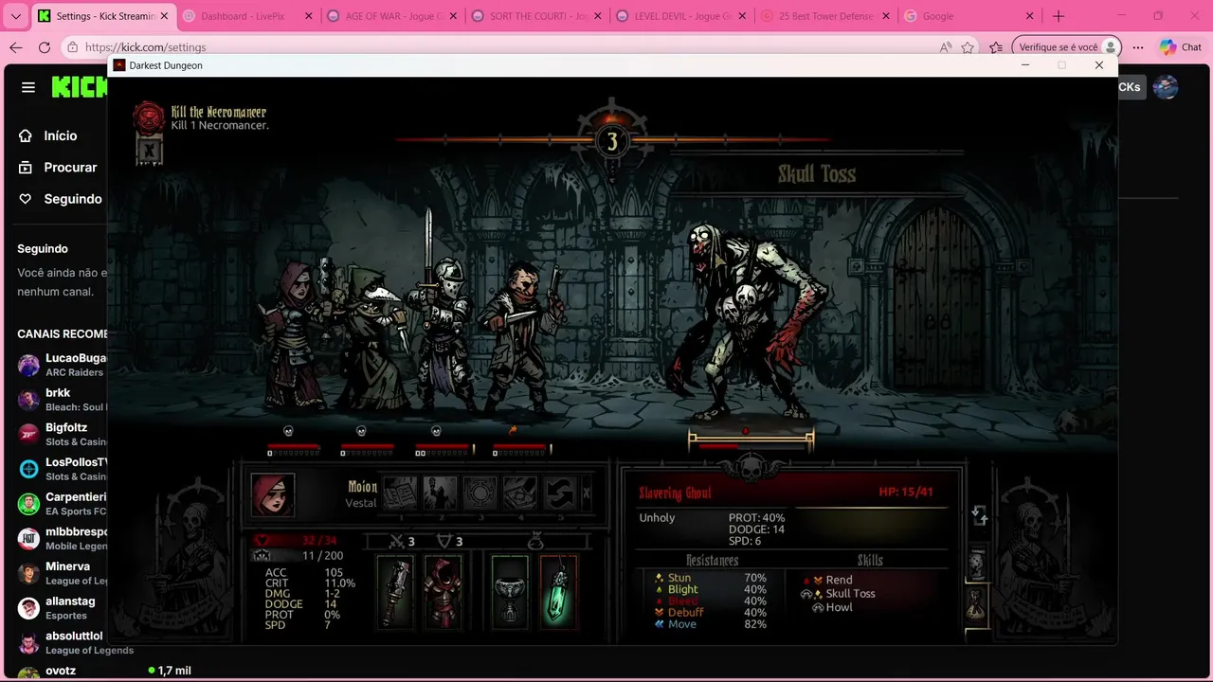Open the Minerva recommended channel
The image size is (1213, 682).
pyautogui.click(x=61, y=573)
